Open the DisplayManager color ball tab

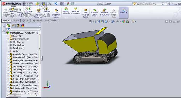pos(23,26)
